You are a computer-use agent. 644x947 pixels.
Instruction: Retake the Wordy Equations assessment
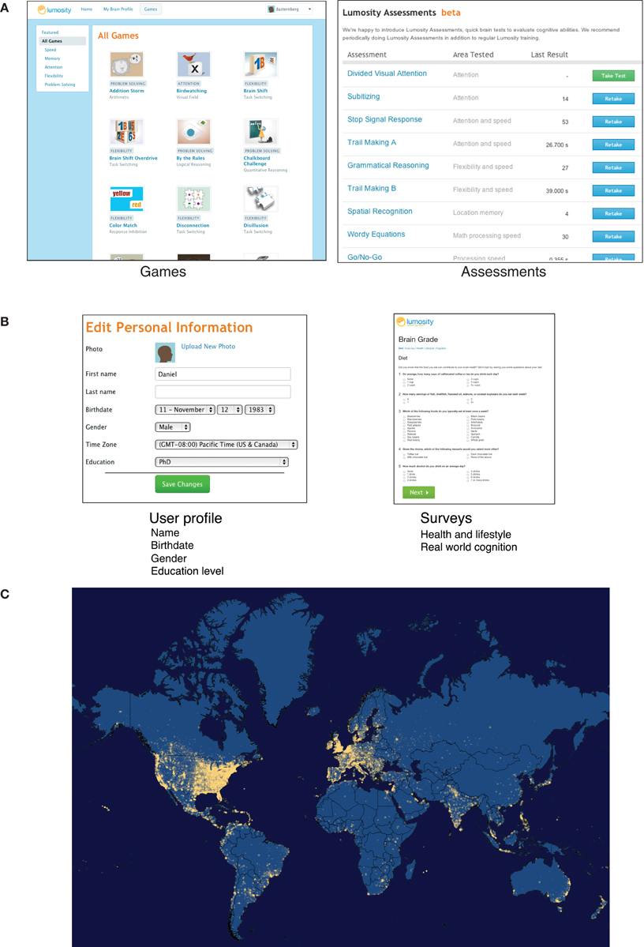613,236
